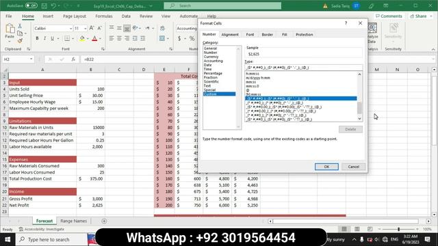Click the disabled Delete button
Viewport: 438px width, 246px height.
click(350, 129)
